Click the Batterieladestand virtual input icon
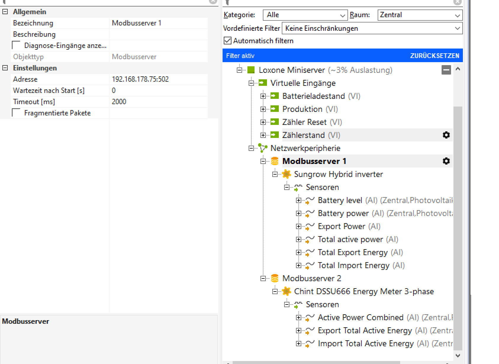This screenshot has width=499, height=364. [x=275, y=96]
